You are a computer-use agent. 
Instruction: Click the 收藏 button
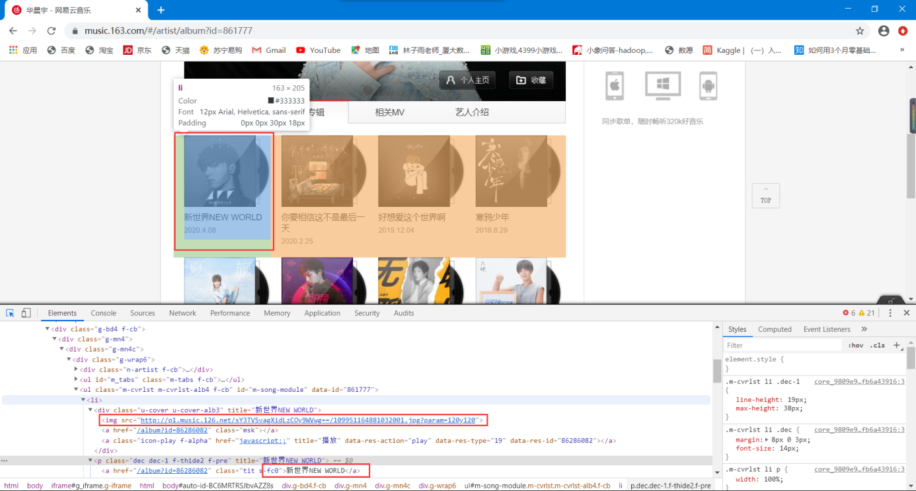click(531, 80)
